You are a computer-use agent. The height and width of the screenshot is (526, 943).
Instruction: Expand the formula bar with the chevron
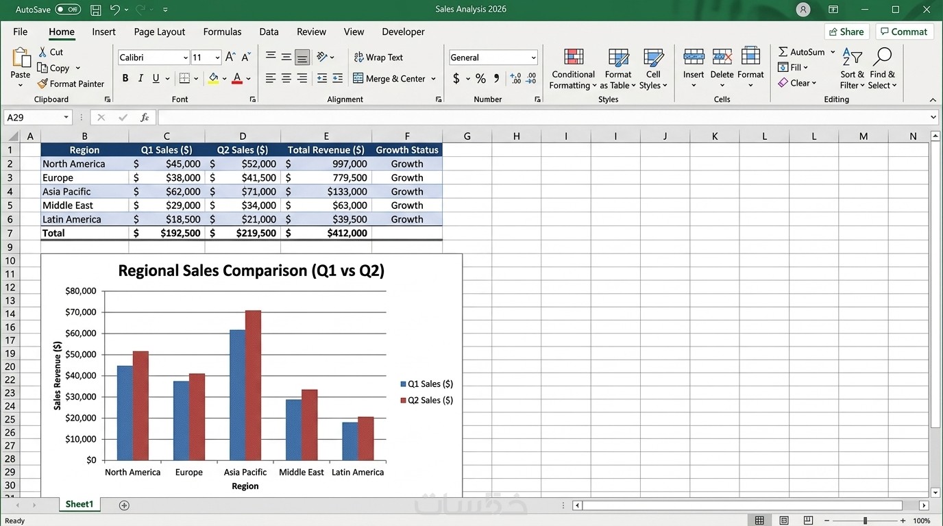933,118
